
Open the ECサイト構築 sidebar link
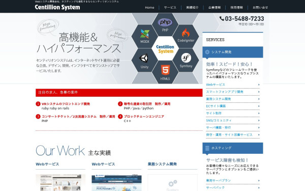[216, 106]
